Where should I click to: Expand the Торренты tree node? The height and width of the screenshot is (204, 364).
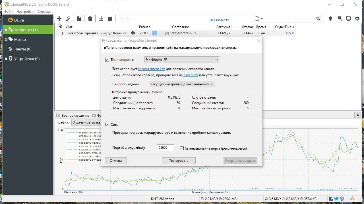[6, 30]
